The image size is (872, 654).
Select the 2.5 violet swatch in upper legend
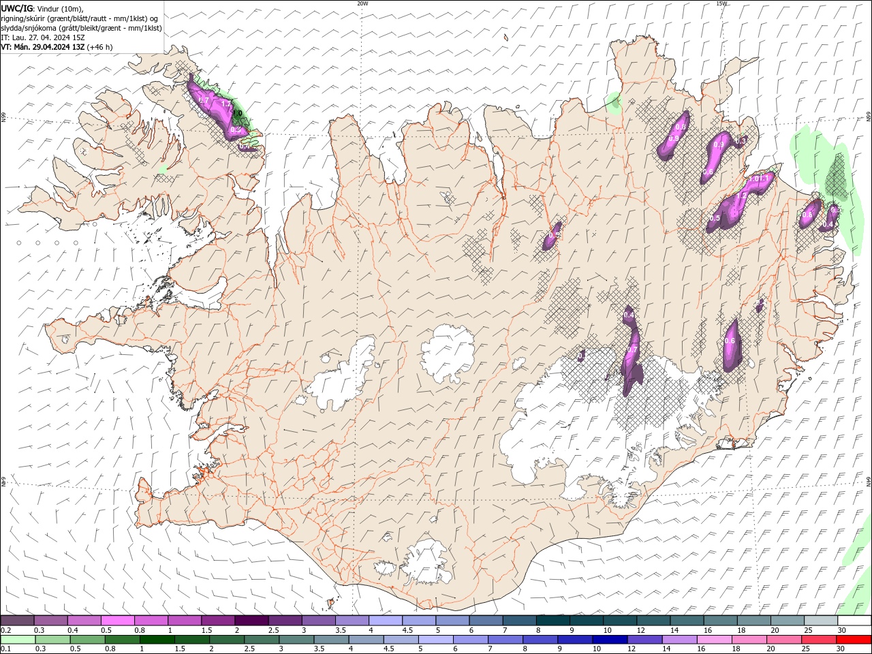click(x=284, y=621)
